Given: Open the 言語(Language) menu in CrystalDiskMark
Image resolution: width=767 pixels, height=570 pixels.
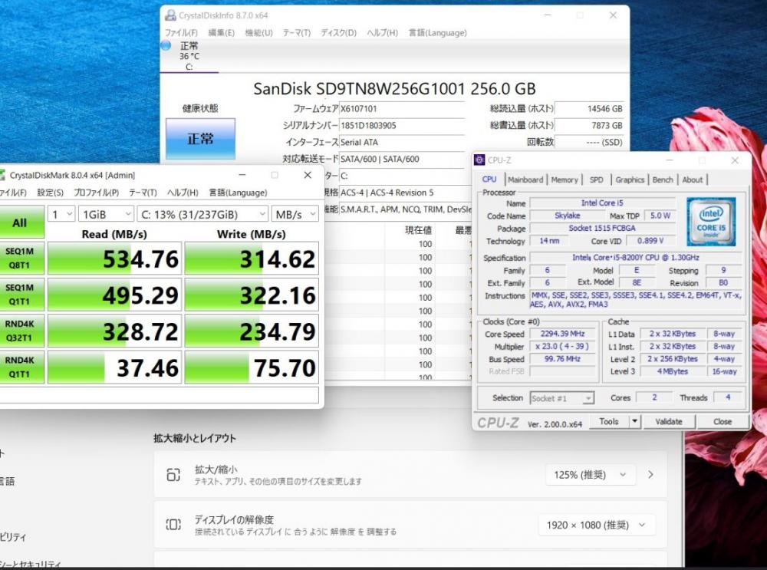Looking at the screenshot, I should pos(239,193).
